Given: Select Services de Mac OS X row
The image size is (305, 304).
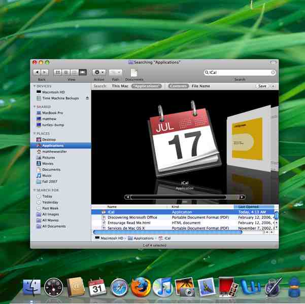Looking at the screenshot, I should point(183,228).
